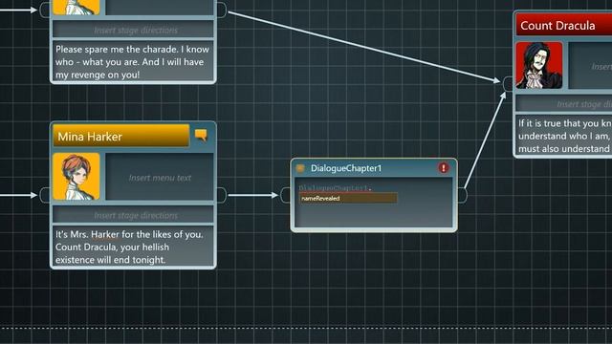Viewport: 612px width, 344px height.
Task: Click the input pin of DialogueChapter1 node
Action: [x=285, y=195]
